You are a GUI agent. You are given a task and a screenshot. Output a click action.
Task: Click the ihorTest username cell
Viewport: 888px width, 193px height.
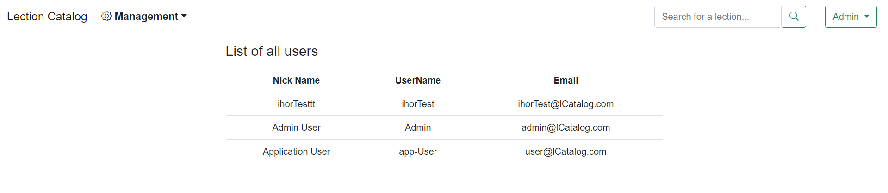click(418, 104)
